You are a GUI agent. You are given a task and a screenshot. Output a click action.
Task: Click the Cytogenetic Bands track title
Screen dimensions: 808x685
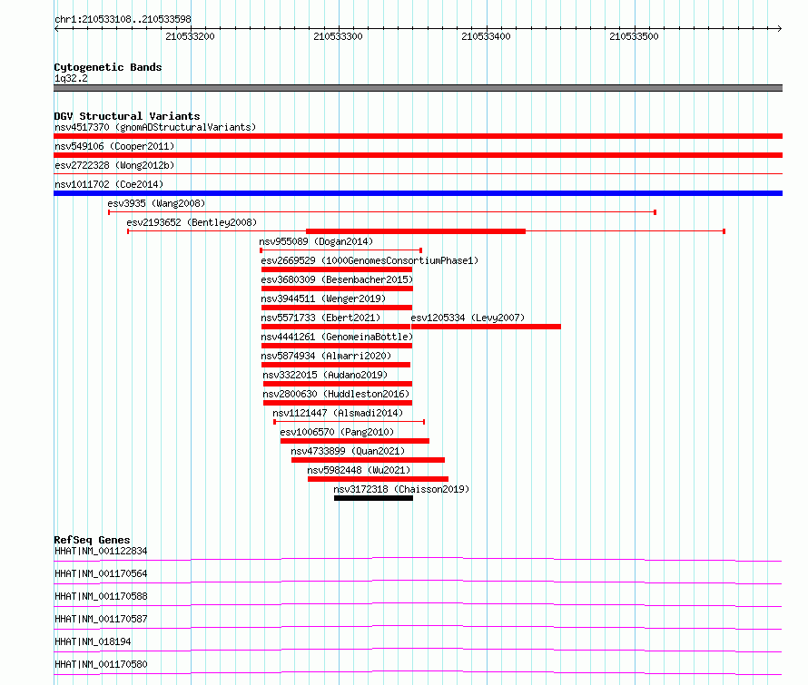click(x=108, y=67)
